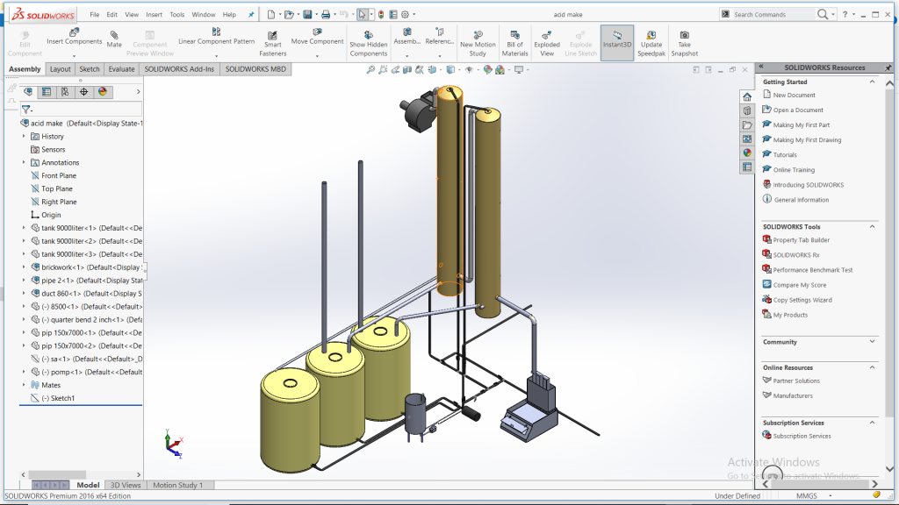Screen dimensions: 899x505
Task: Open DisplayManager color wheel tab
Action: [102, 91]
